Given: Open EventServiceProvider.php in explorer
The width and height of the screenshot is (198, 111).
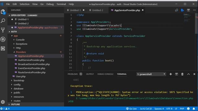Looking at the screenshot, I should pos(32,68).
